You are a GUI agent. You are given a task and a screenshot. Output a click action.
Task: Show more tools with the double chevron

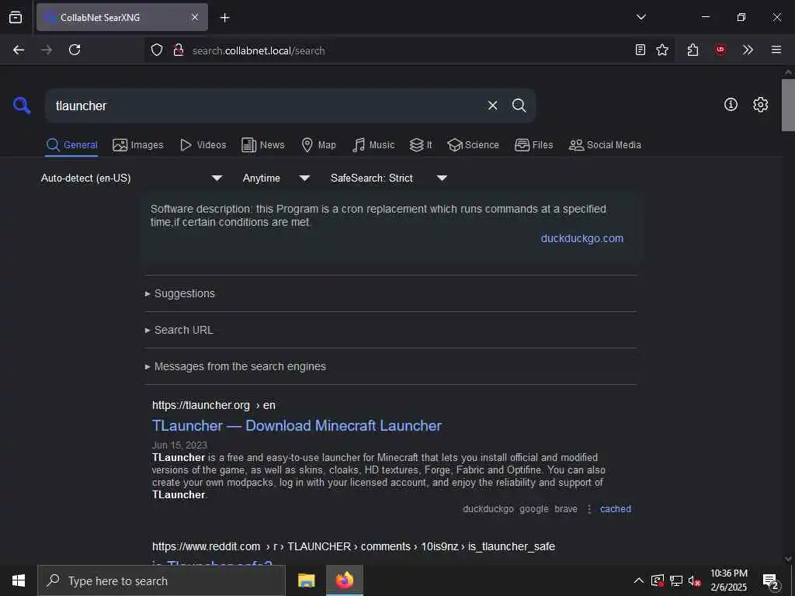pos(748,50)
